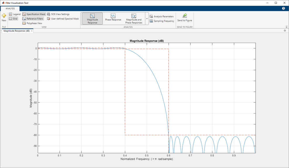Toggle Reference Filters display
The image size is (289, 168).
tap(33, 19)
